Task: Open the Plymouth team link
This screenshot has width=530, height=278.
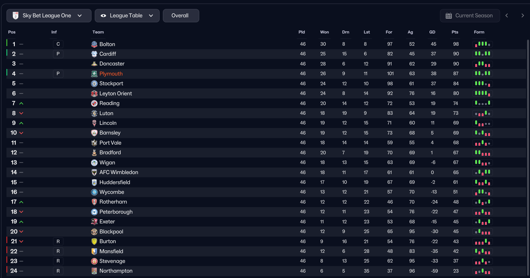Action: (x=111, y=74)
